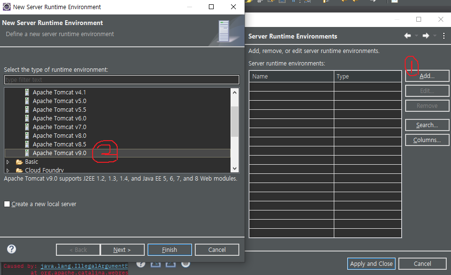
Task: Select Apache Tomcat v5.0 runtime
Action: tap(59, 101)
